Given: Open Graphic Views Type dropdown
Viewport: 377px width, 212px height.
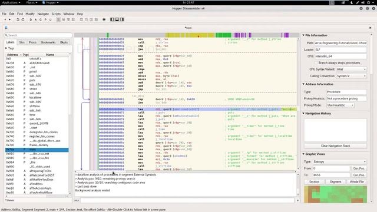Looking at the screenshot, I should click(340, 162).
